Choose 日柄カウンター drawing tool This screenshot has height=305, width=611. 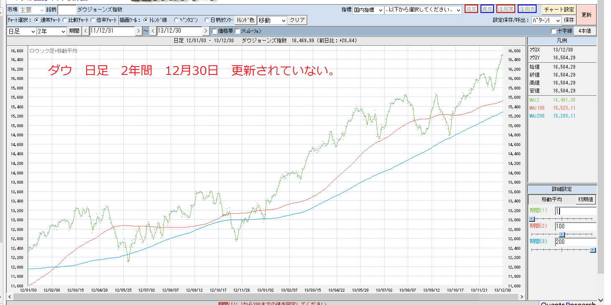click(207, 20)
